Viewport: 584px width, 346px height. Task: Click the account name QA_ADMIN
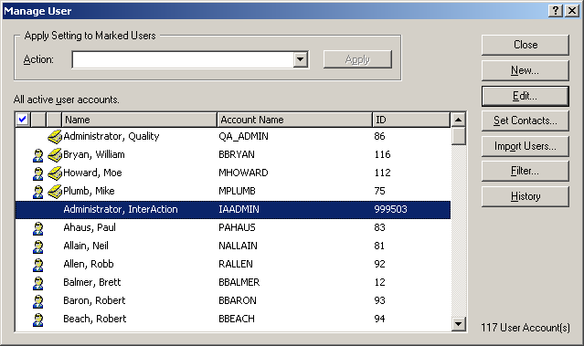coord(243,137)
